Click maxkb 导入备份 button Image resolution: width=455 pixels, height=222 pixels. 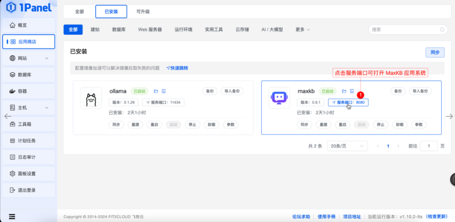click(x=420, y=91)
